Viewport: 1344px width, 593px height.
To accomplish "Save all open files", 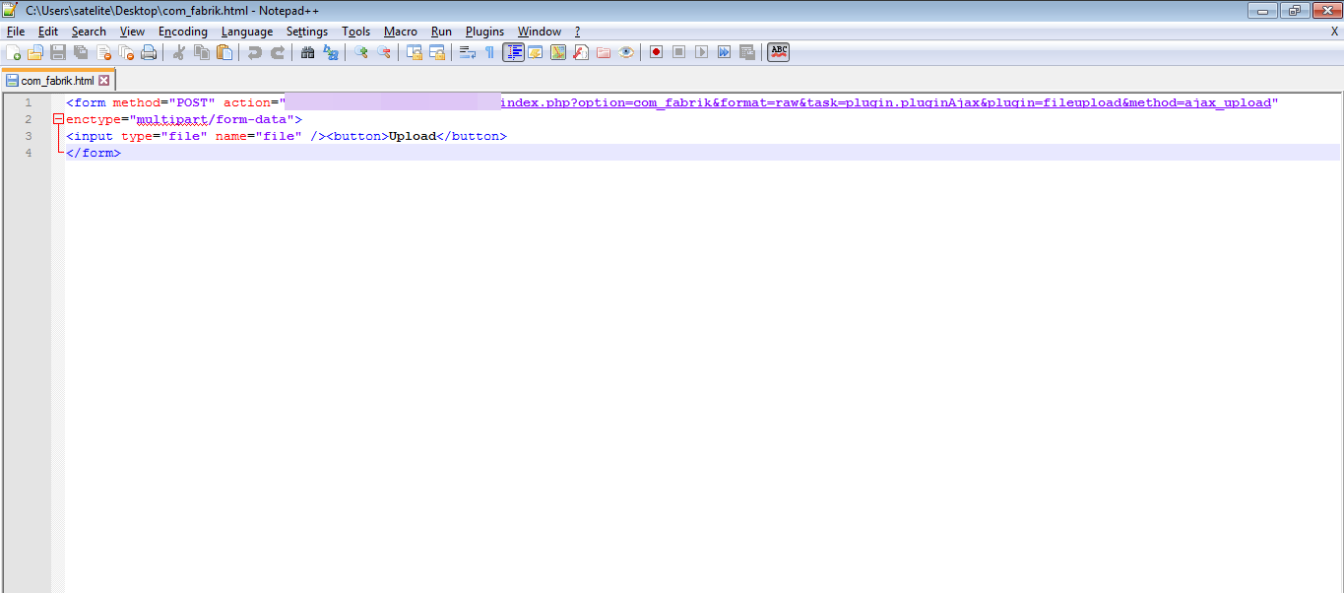I will point(80,51).
